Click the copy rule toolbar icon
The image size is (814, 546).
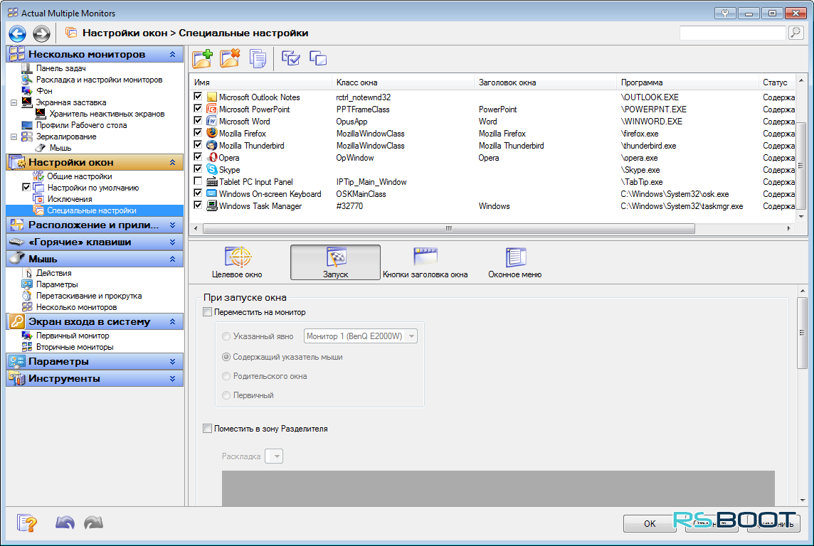[x=258, y=58]
